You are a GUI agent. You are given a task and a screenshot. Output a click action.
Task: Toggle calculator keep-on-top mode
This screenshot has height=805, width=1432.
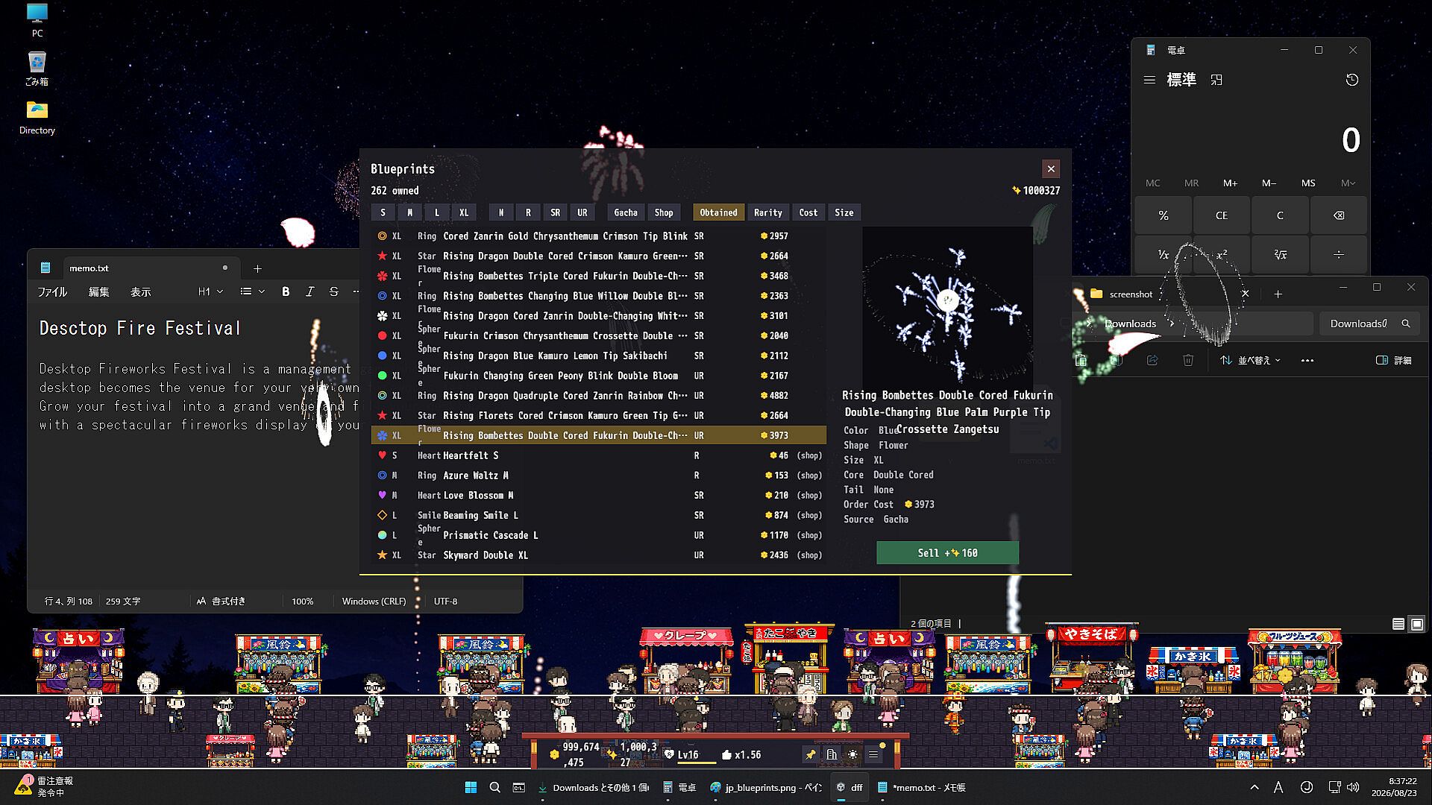(x=1216, y=80)
